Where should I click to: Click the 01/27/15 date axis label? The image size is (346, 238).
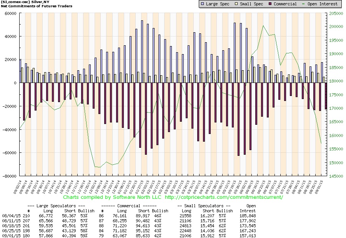[139, 187]
